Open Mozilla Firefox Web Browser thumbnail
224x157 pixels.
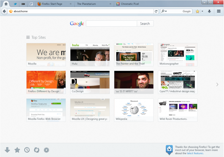click(46, 110)
